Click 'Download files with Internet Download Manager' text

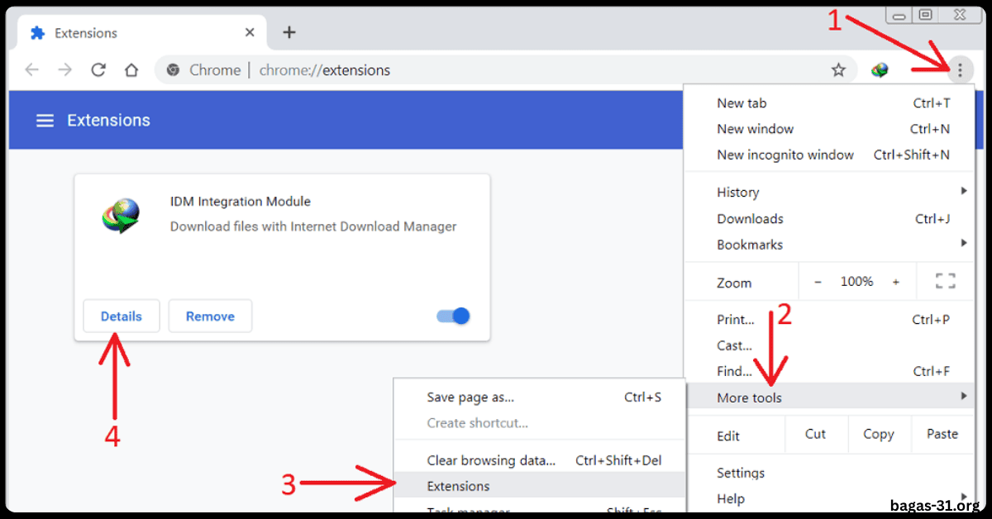coord(313,226)
